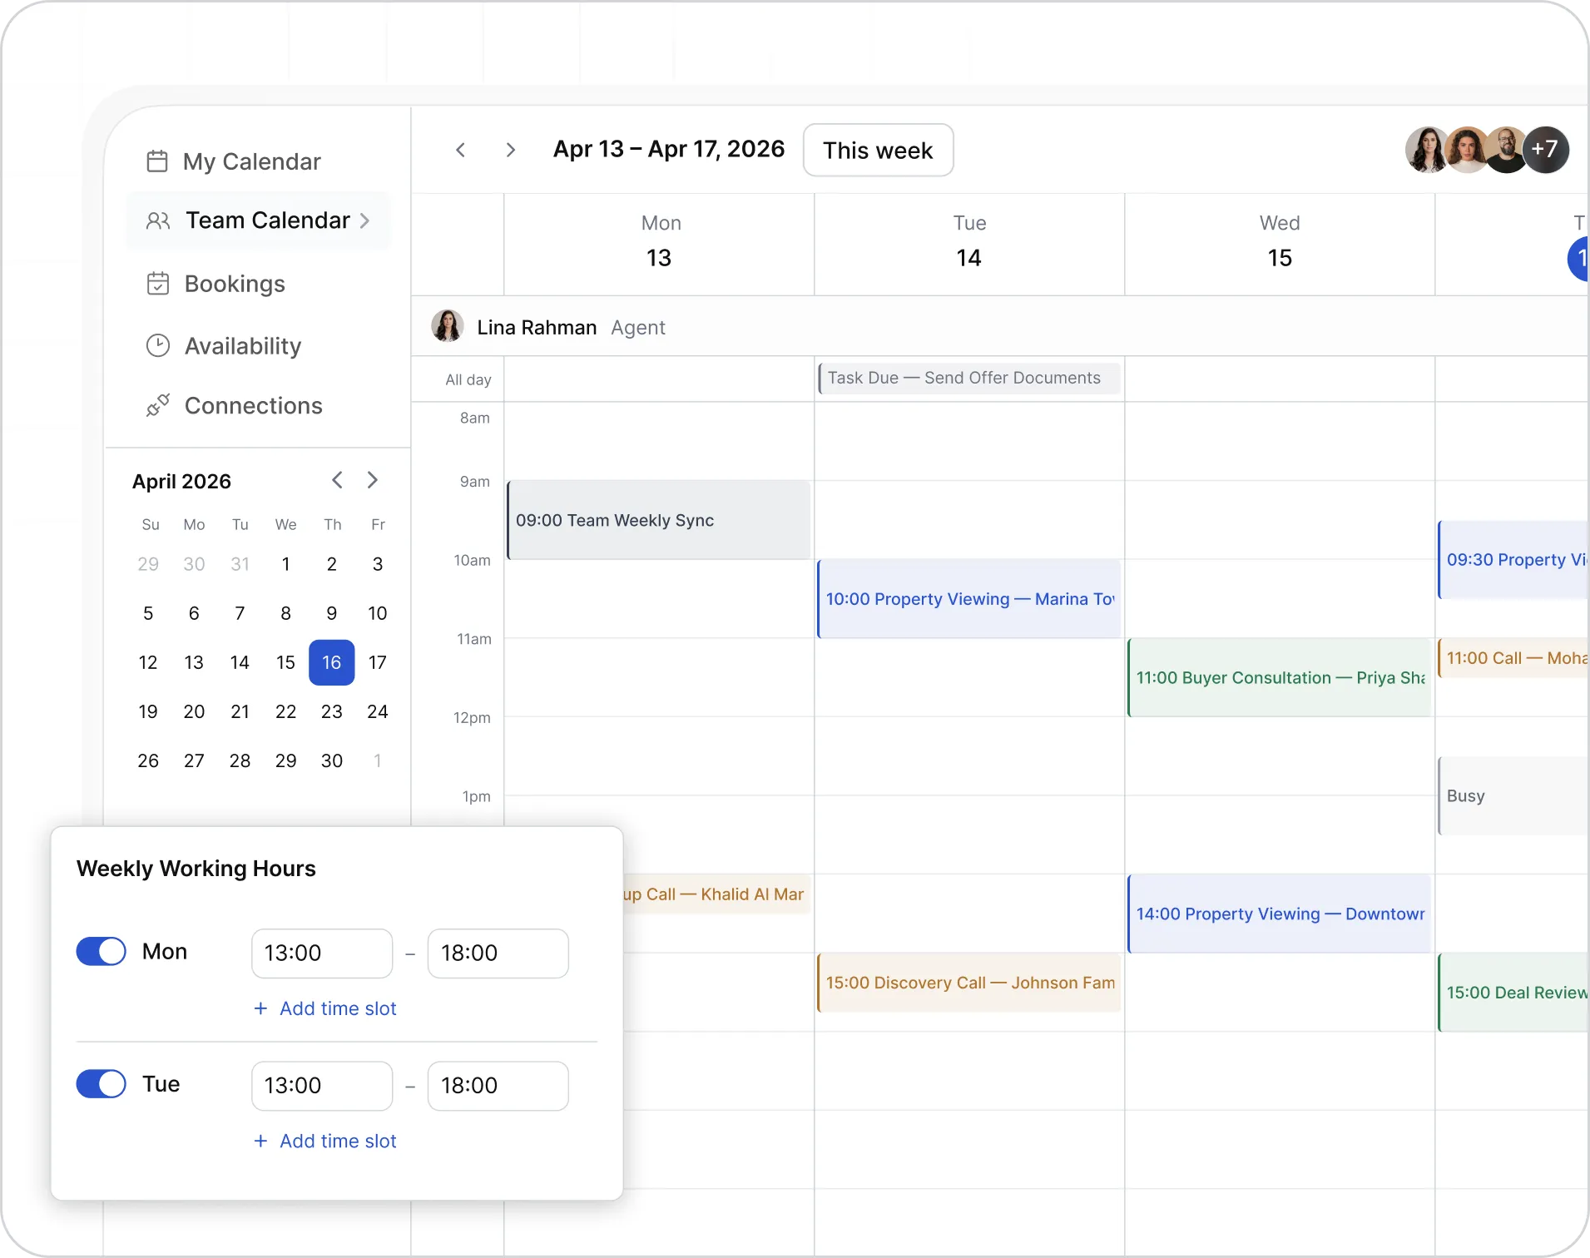Click Lina Rahman's avatar in the agent row
1590x1258 pixels.
pyautogui.click(x=447, y=326)
